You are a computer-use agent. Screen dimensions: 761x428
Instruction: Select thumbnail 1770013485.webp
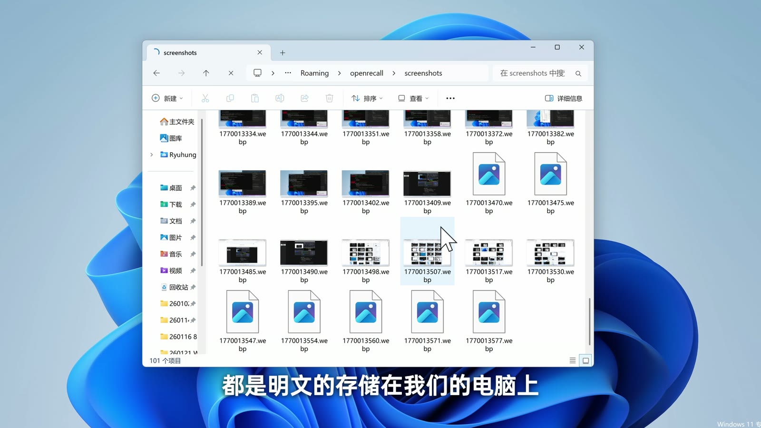pos(243,253)
